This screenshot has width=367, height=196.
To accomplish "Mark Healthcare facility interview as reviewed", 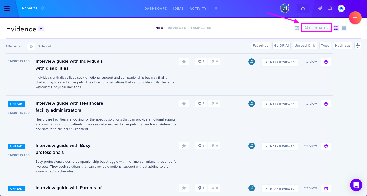I will [x=280, y=104].
